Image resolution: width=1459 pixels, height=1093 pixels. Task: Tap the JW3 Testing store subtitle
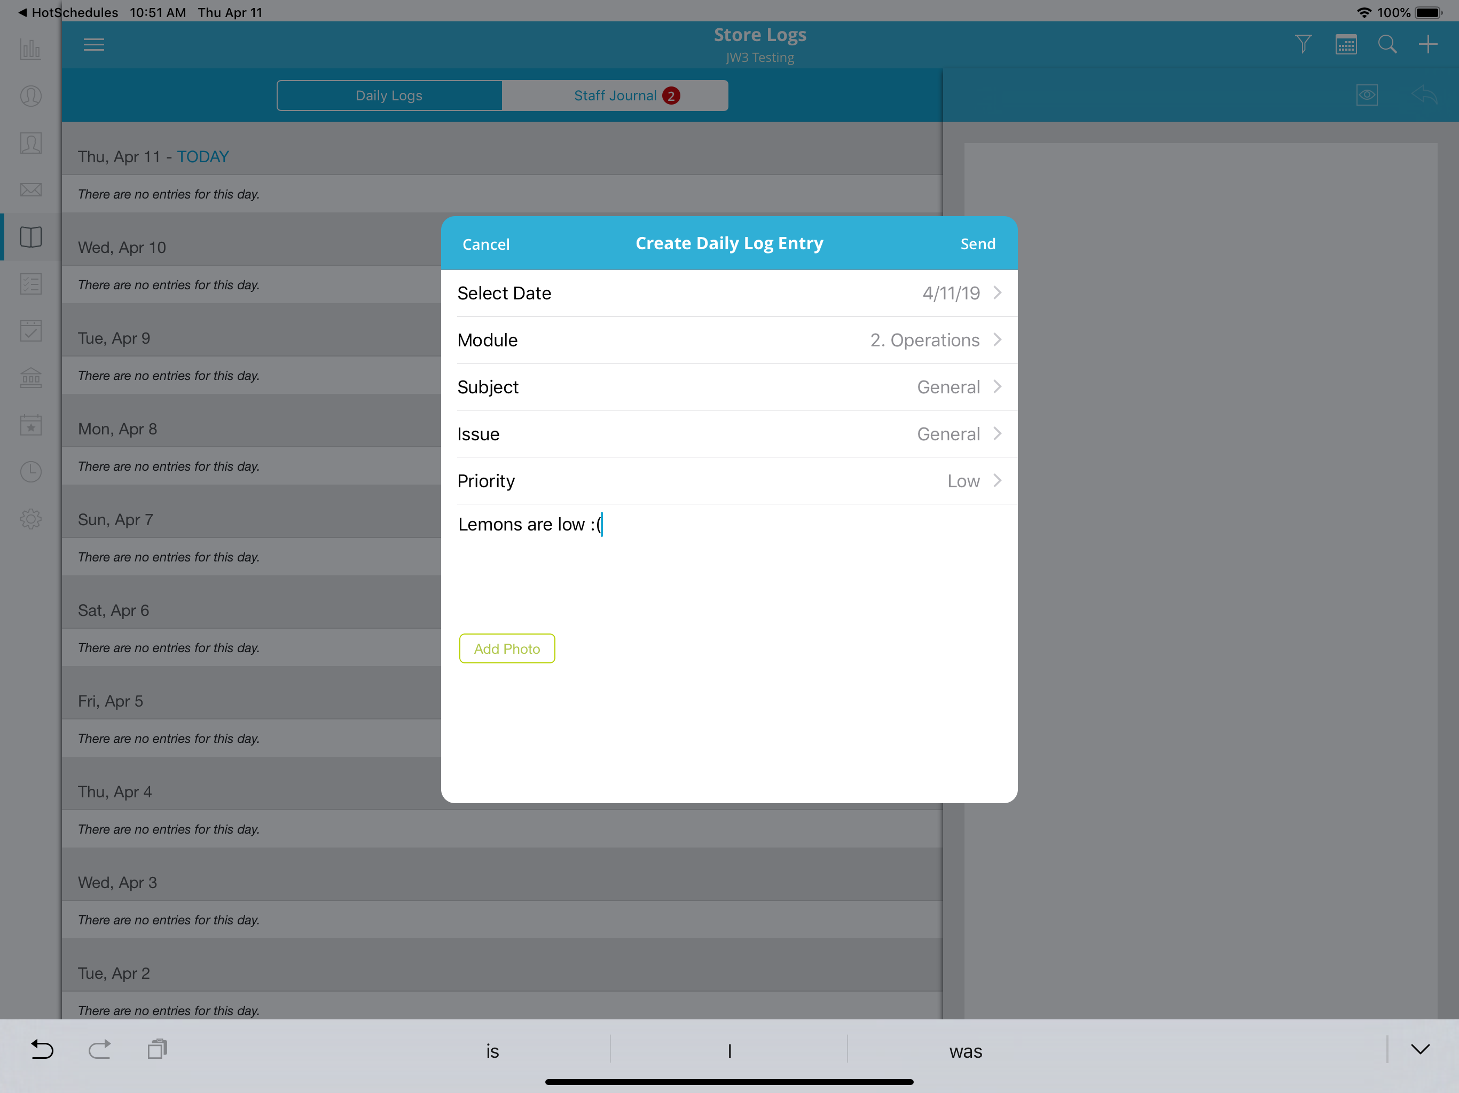click(x=760, y=57)
